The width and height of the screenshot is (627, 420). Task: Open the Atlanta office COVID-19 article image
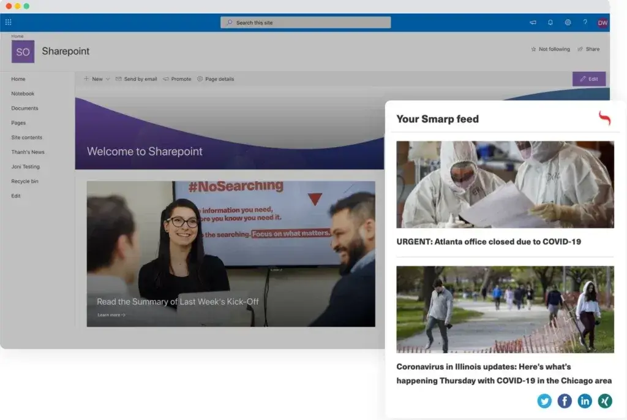point(505,185)
